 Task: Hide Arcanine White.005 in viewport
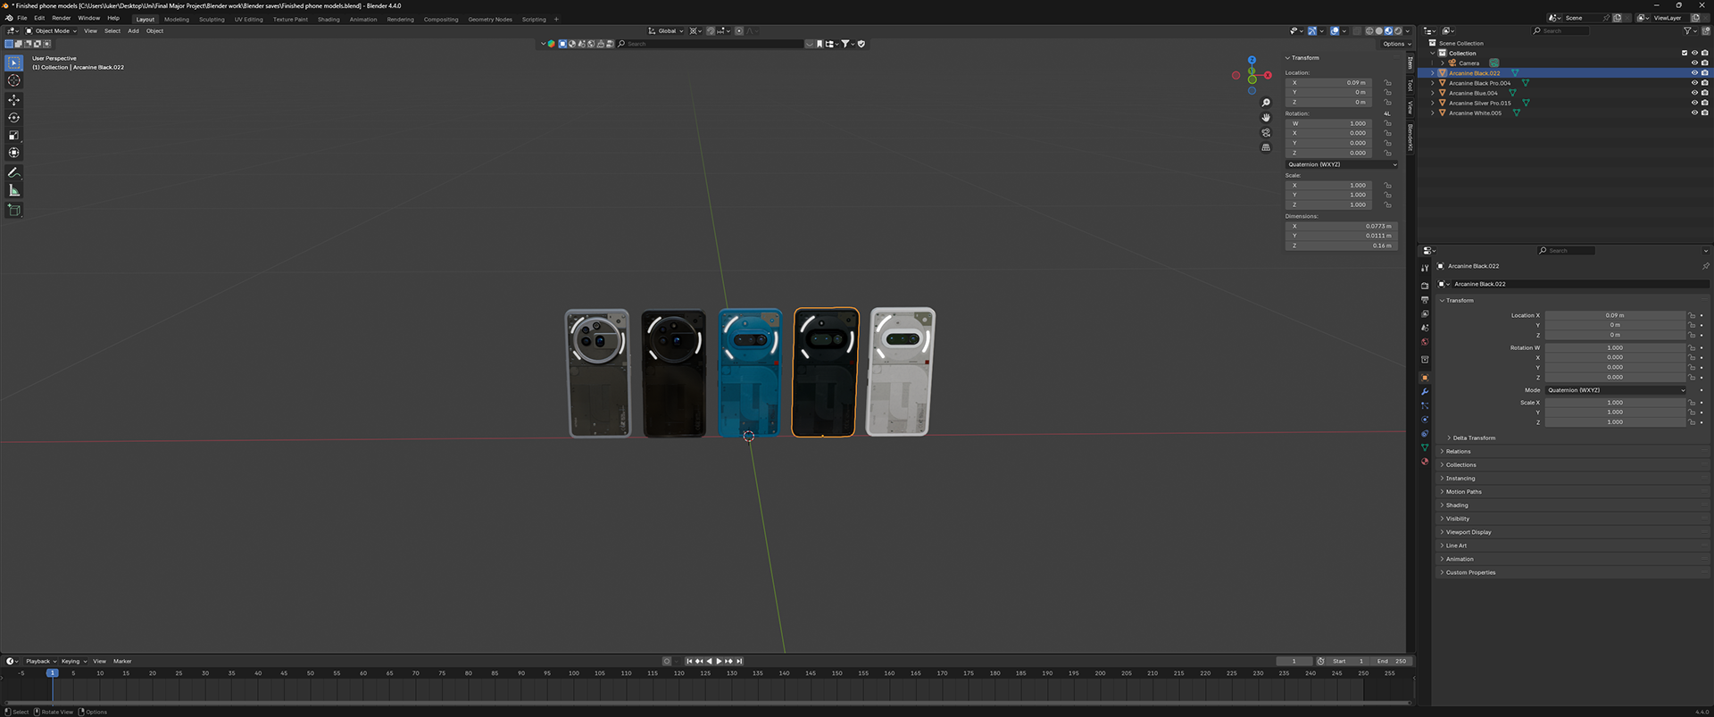click(x=1694, y=113)
